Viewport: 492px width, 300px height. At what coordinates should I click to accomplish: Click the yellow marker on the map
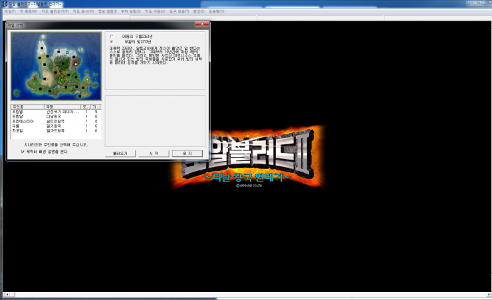(87, 79)
